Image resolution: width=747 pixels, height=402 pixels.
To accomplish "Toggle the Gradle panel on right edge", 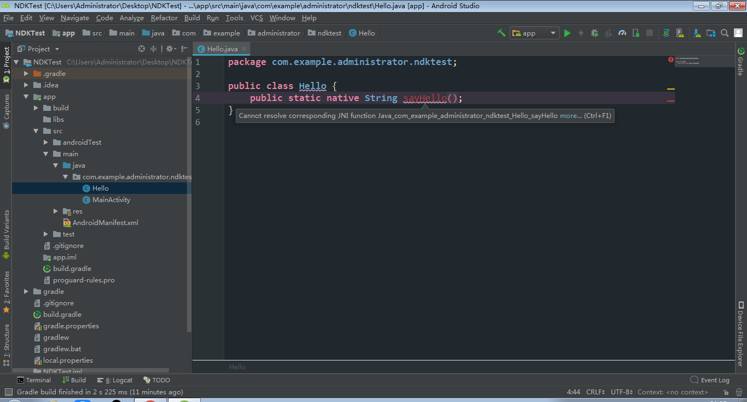I will click(741, 62).
